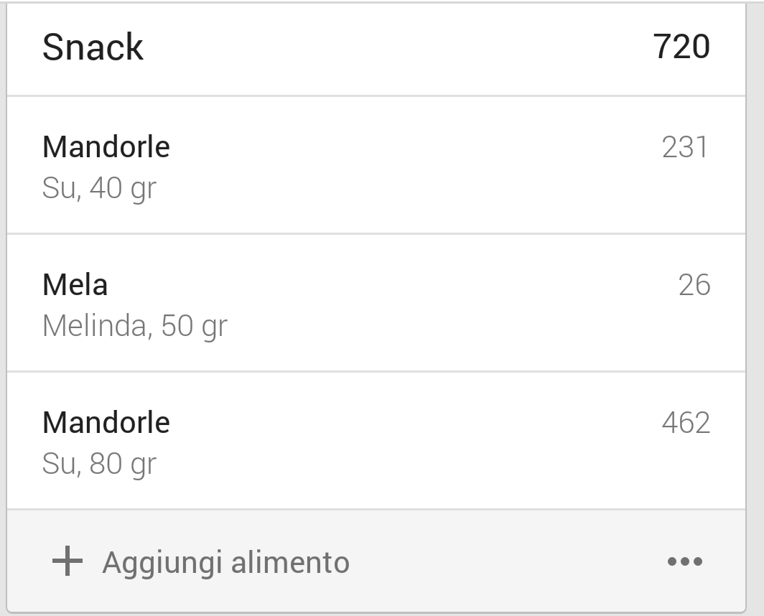Click the Su, 80 gr serving text
Image resolution: width=764 pixels, height=616 pixels.
[x=99, y=464]
